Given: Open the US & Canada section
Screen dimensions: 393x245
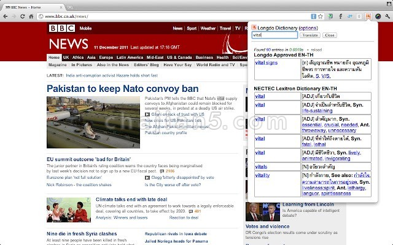Looking at the screenshot, I should pos(179,58).
